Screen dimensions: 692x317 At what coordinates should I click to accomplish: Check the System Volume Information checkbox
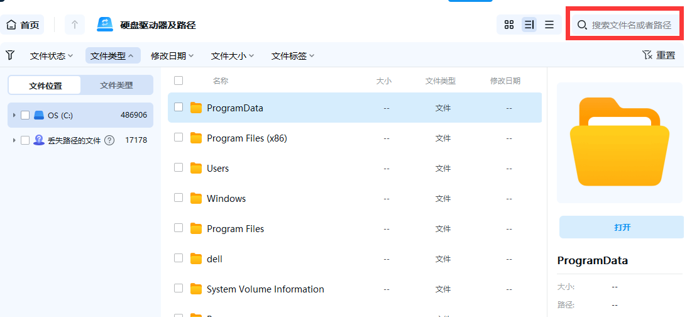tap(178, 289)
